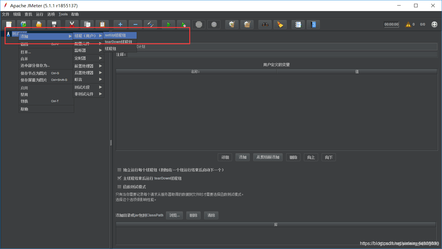Open the Tools menu
Viewport: 442px width, 249px height.
63,14
